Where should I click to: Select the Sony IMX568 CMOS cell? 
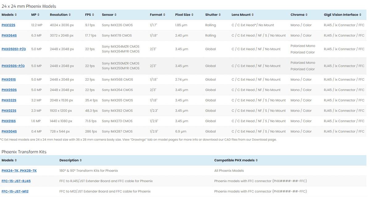click(117, 80)
